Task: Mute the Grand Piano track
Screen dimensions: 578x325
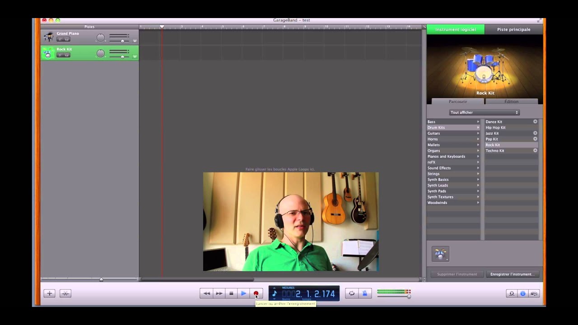Action: point(60,39)
